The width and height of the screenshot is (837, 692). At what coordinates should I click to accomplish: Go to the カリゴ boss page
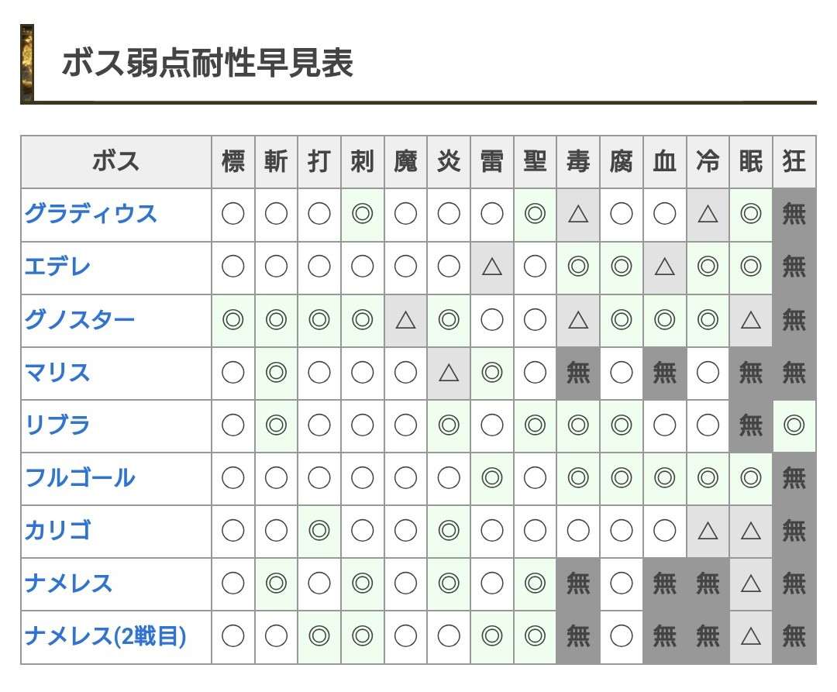point(58,531)
